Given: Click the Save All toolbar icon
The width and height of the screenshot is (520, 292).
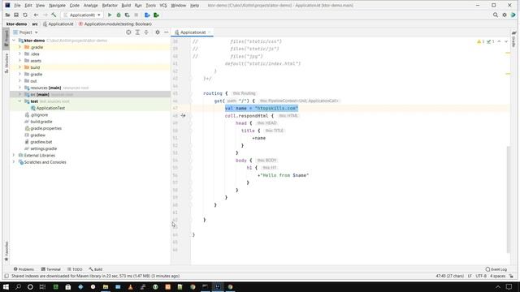Looking at the screenshot, I should click(x=16, y=15).
